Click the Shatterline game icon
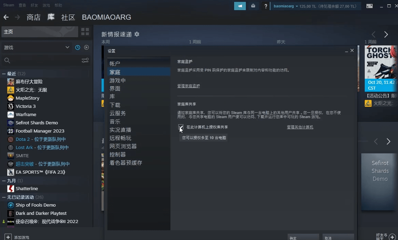The image size is (398, 240). tap(11, 189)
